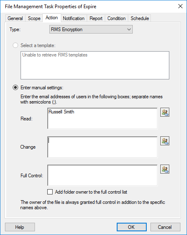This screenshot has height=235, width=187.
Task: Click the Cancel button
Action: click(x=165, y=227)
